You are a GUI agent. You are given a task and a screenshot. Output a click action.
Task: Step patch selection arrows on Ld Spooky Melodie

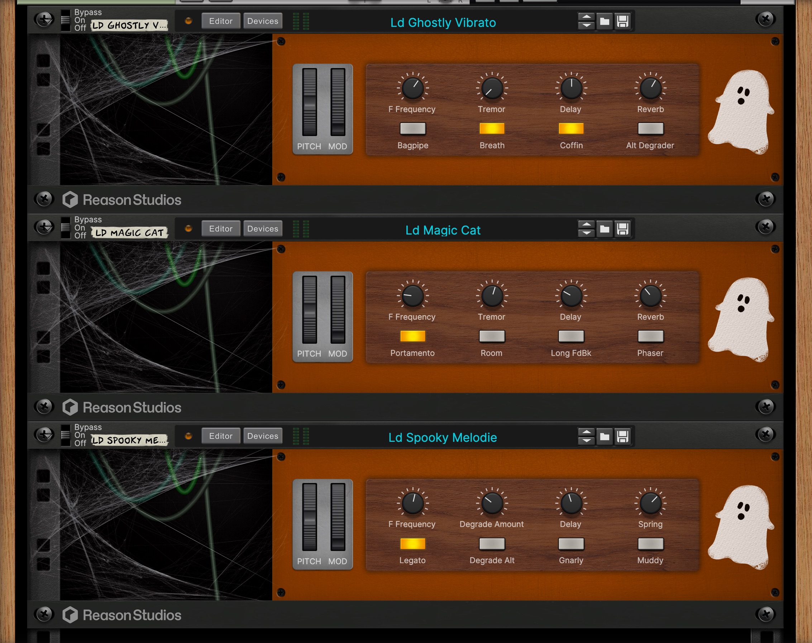coord(586,436)
